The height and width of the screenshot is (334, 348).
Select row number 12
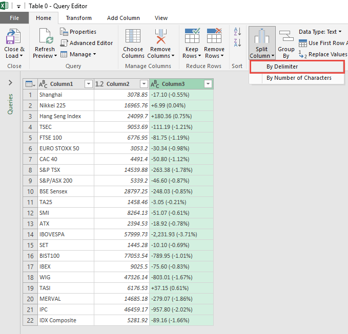30,213
